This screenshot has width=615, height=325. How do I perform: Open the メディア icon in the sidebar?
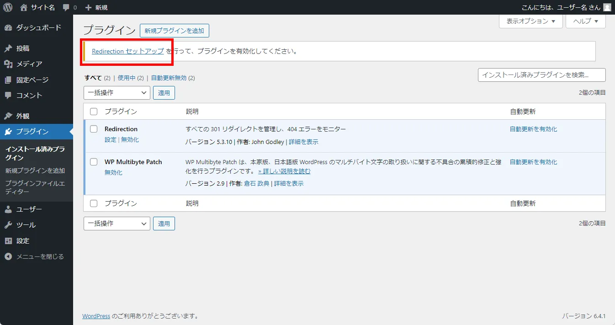pyautogui.click(x=8, y=64)
